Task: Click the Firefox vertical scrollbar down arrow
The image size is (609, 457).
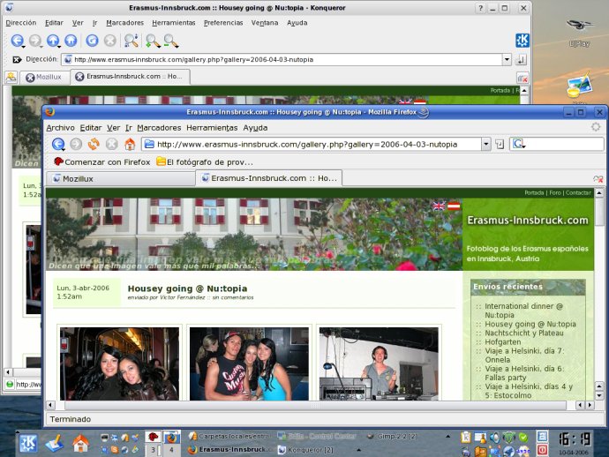Action: (x=599, y=395)
